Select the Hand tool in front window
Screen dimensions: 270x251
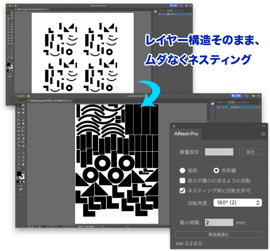point(23,164)
